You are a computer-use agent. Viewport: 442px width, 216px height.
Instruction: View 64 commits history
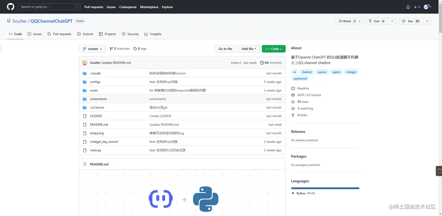click(271, 63)
